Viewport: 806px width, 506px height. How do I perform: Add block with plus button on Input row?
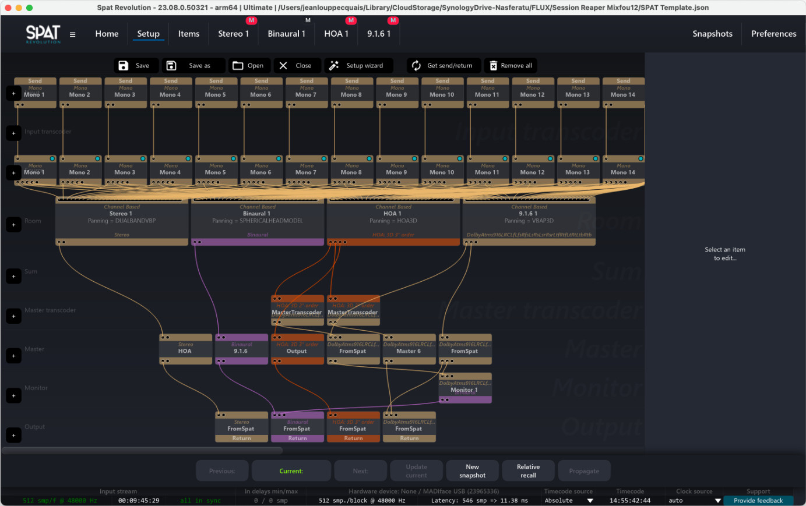14,93
